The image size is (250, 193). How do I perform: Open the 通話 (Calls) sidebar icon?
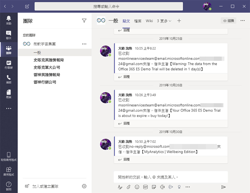(8, 79)
